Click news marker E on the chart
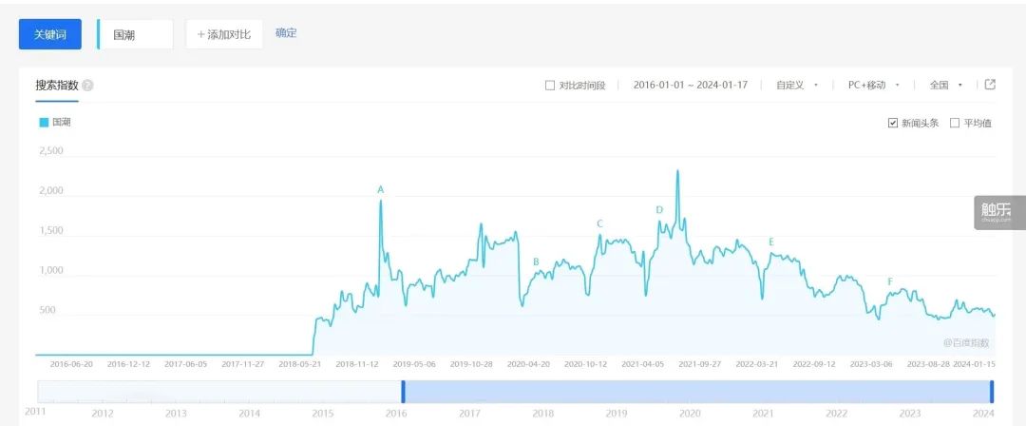 [771, 242]
